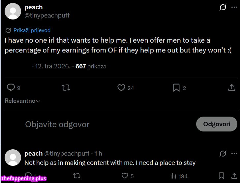Bookmark the reply post
Screen dimensions: 240x183
[x=222, y=176]
